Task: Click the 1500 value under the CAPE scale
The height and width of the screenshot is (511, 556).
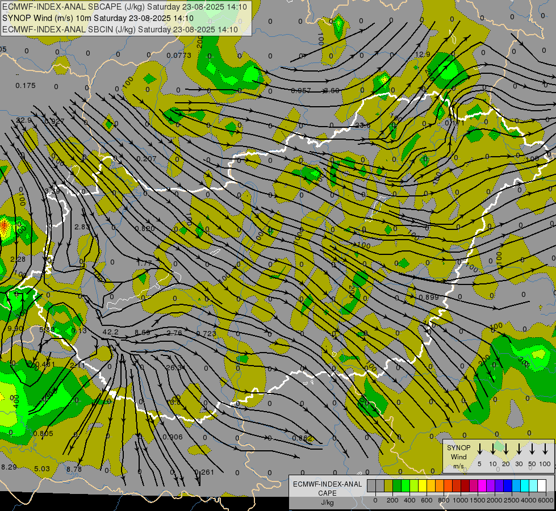Action: (477, 500)
